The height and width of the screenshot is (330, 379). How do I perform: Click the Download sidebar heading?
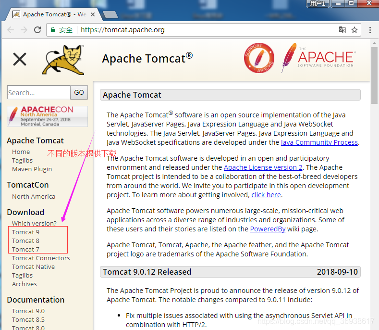25,212
